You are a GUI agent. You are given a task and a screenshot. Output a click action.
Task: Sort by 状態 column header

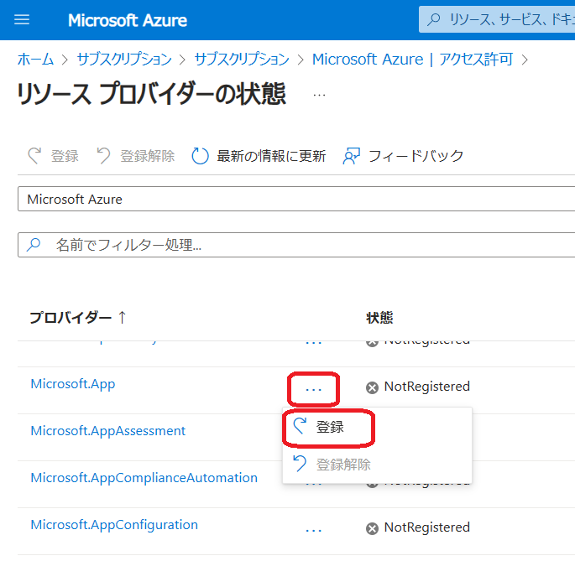tap(379, 317)
